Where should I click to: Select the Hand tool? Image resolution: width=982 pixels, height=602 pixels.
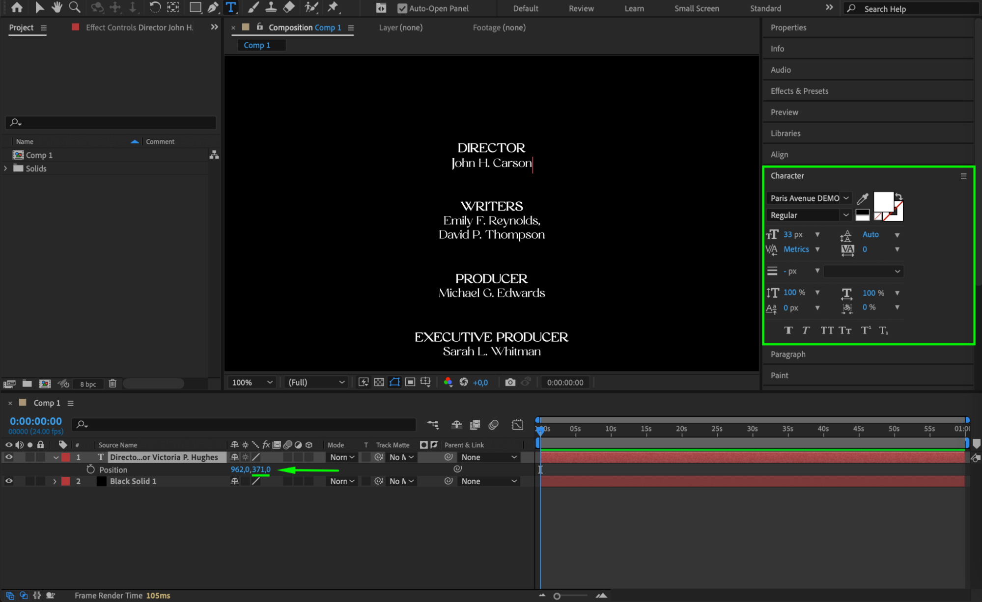[57, 7]
